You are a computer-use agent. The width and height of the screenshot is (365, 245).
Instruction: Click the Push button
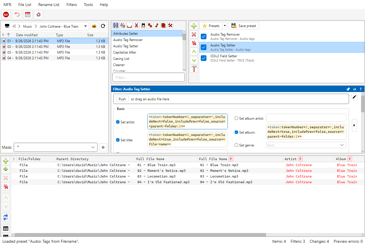(122, 99)
